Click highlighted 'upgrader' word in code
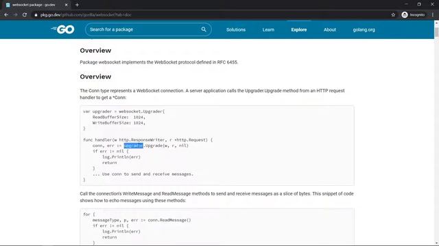This screenshot has width=439, height=246. tap(133, 146)
